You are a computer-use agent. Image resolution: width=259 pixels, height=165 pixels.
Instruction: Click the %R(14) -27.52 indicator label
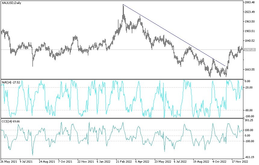(x=11, y=82)
